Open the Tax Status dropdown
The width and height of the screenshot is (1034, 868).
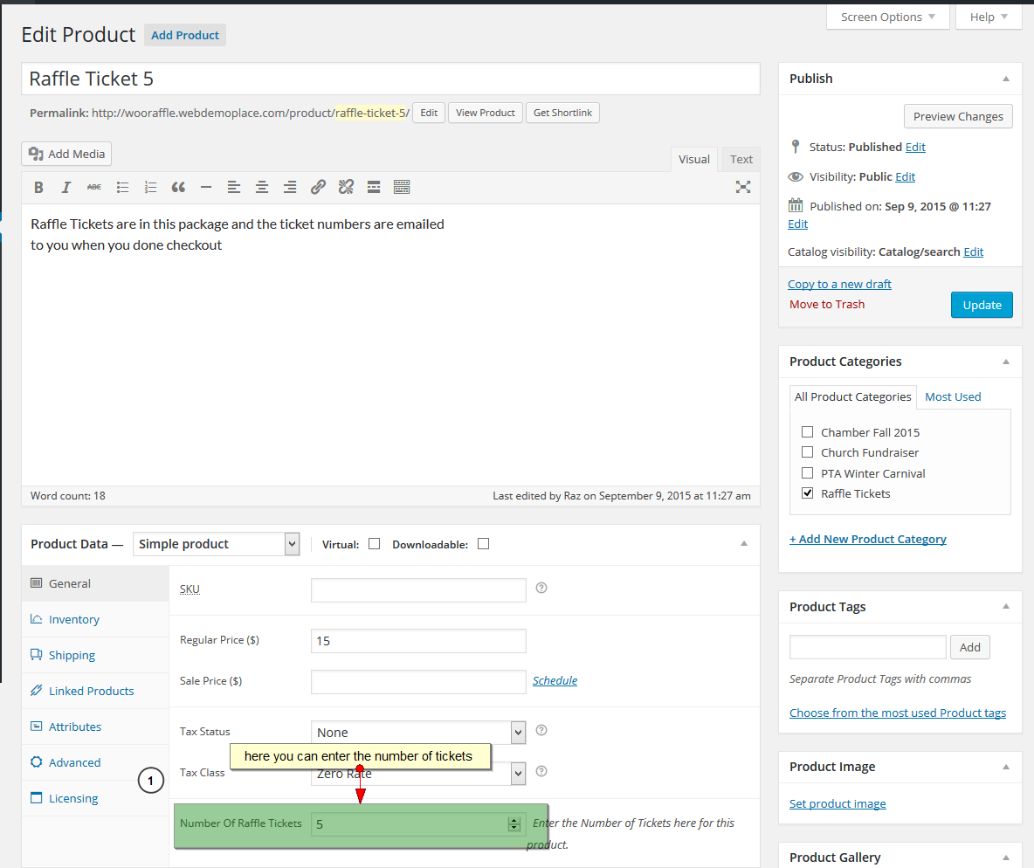click(418, 732)
